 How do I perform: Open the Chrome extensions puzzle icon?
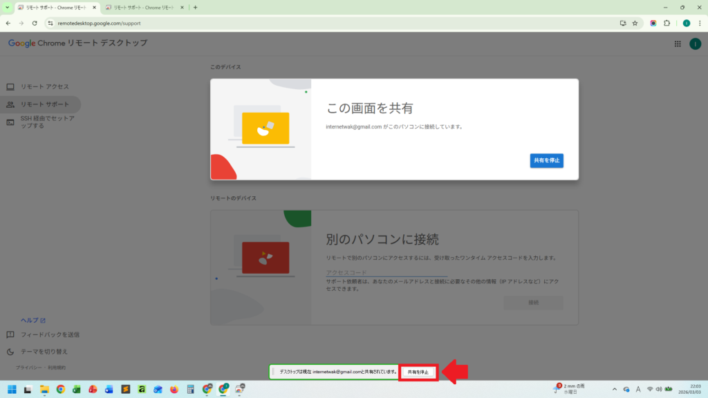point(667,23)
